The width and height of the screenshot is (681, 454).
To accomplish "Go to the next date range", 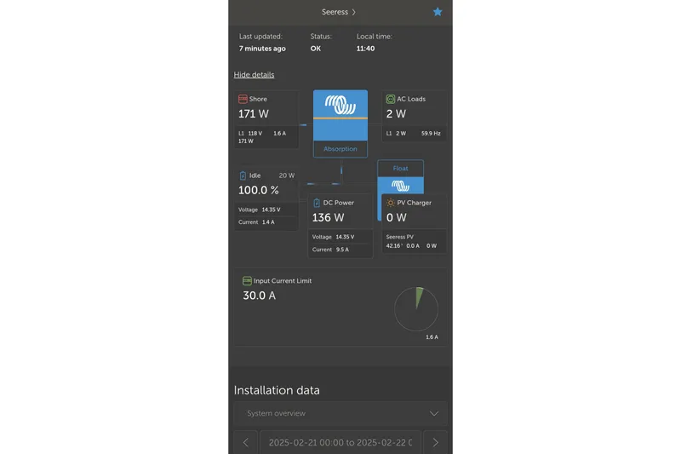I will coord(435,442).
